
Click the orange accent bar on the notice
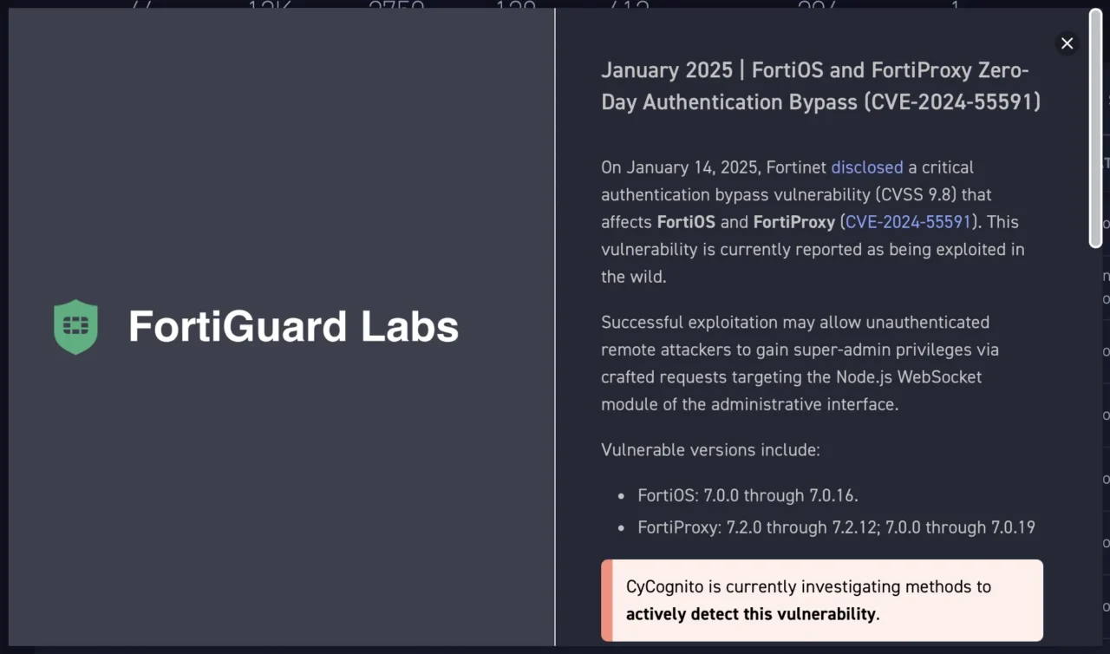coord(606,600)
